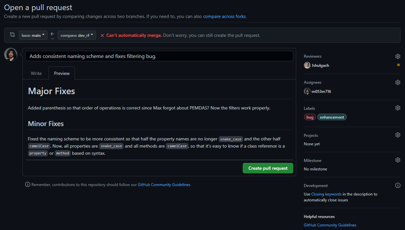The image size is (405, 230).
Task: Click the Create pull request button
Action: (x=268, y=168)
